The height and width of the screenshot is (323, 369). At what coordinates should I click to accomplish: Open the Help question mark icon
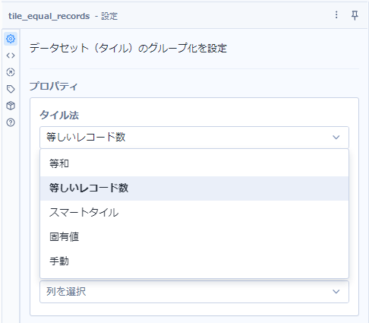tap(11, 122)
